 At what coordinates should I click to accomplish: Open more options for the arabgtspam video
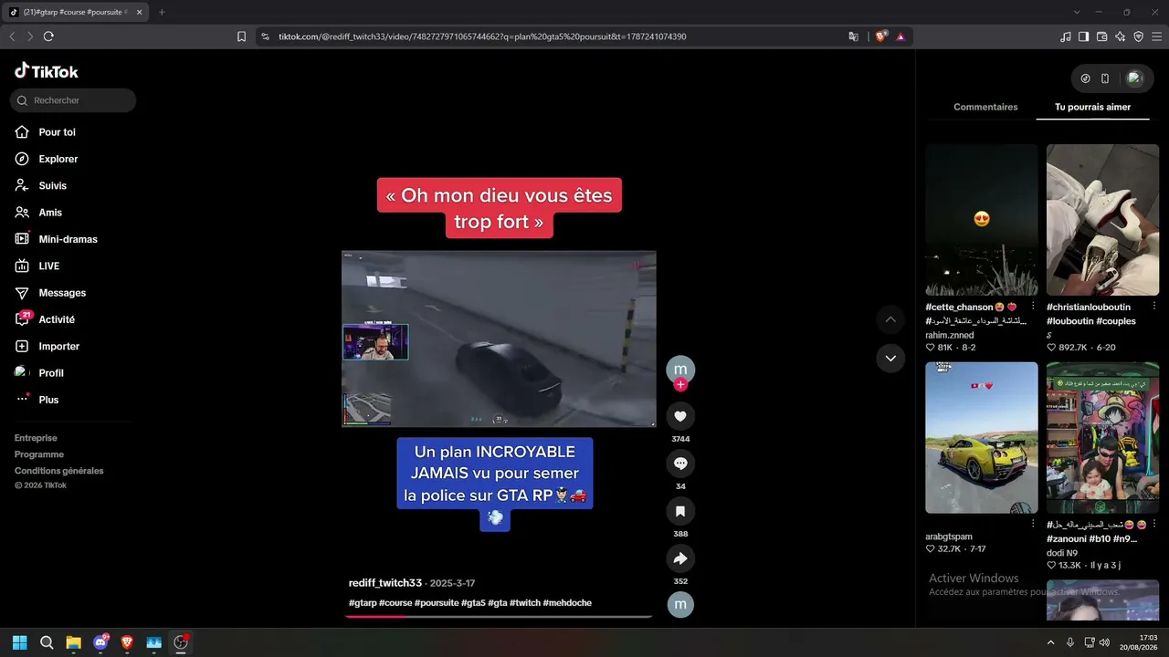point(1033,525)
